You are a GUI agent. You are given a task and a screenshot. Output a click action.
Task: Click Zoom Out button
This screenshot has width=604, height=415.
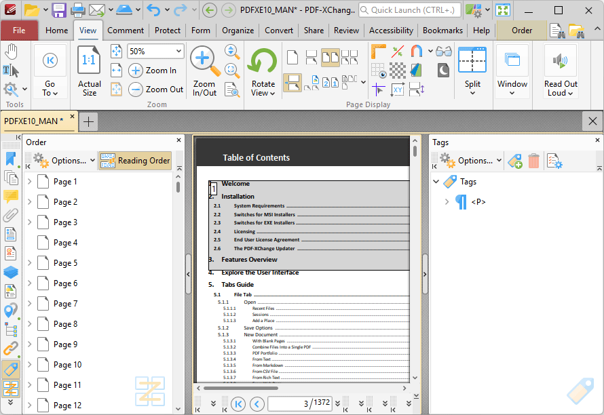click(156, 90)
